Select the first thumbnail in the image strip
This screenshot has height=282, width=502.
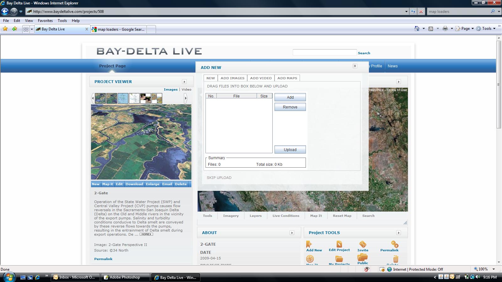coord(100,98)
